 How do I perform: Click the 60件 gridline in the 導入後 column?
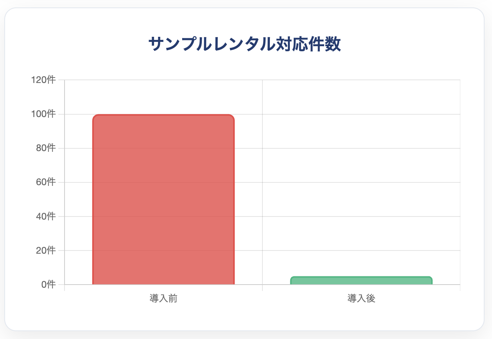coord(361,182)
